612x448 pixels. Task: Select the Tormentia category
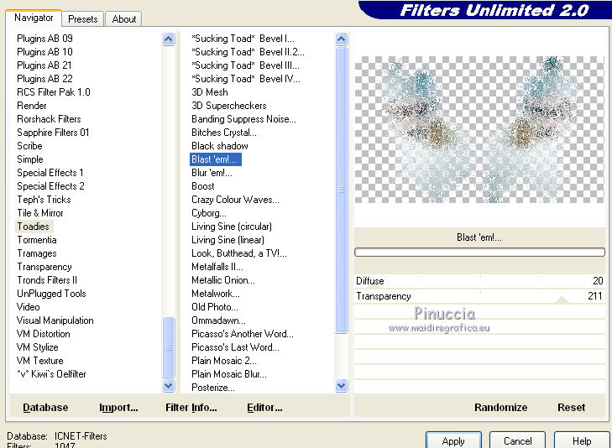37,240
